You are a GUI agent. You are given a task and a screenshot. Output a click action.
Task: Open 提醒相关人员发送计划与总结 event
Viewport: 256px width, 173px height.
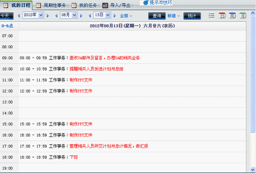pos(96,69)
